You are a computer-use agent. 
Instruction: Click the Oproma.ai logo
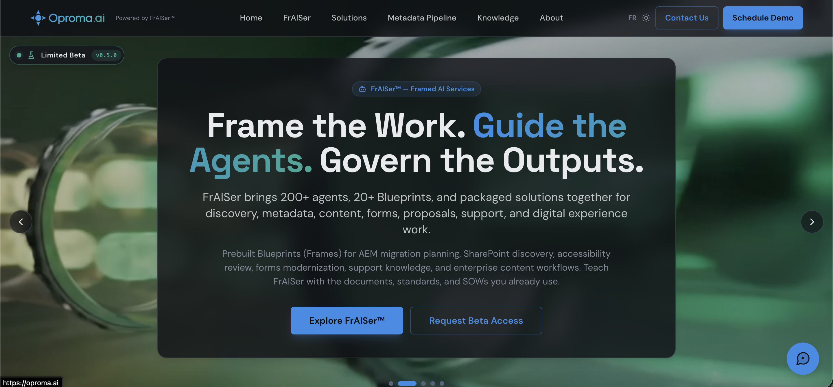tap(68, 18)
